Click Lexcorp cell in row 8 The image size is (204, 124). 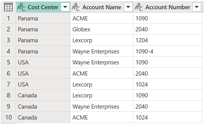pyautogui.click(x=102, y=95)
